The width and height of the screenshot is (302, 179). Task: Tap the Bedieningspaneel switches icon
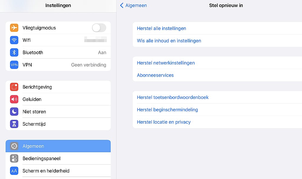click(x=14, y=159)
